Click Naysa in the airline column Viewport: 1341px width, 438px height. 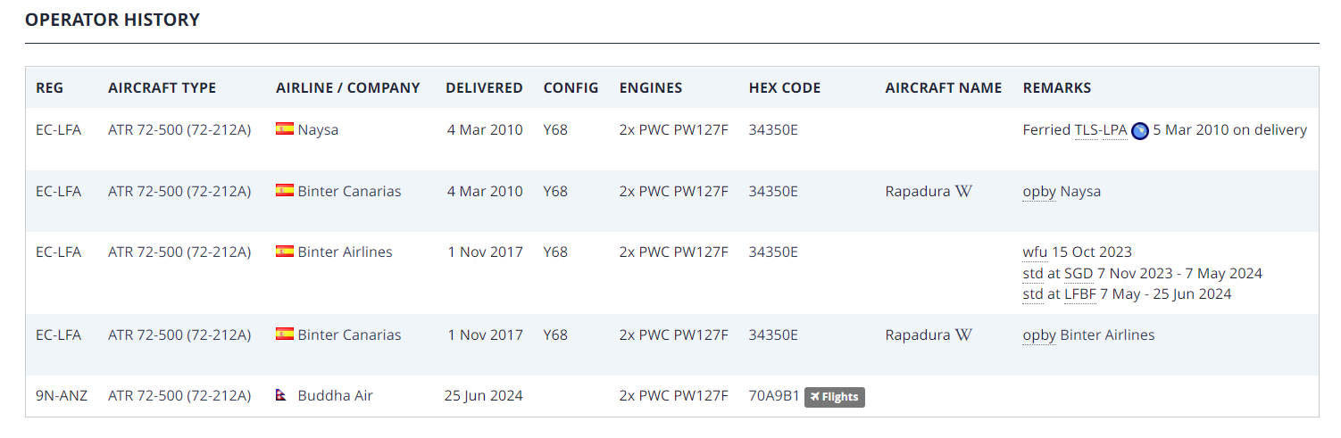tap(318, 130)
